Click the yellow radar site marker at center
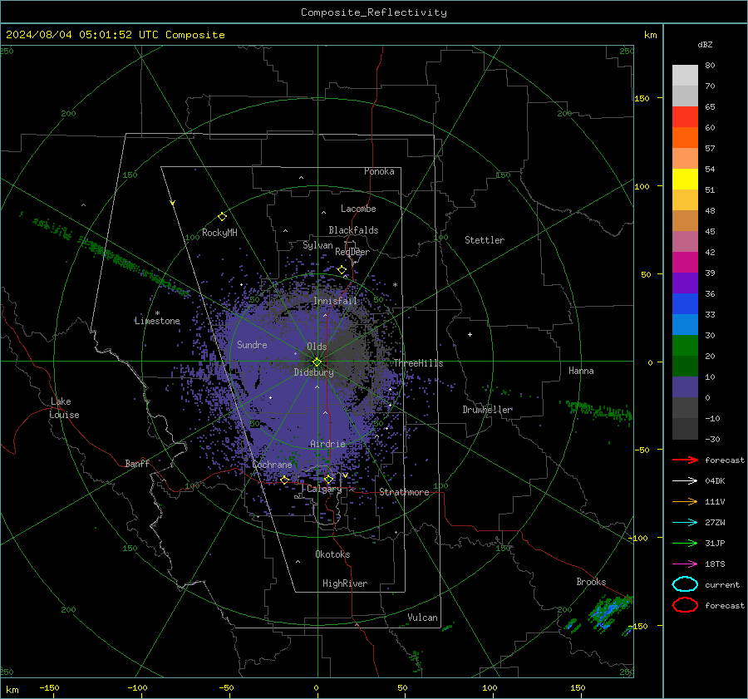 [317, 362]
